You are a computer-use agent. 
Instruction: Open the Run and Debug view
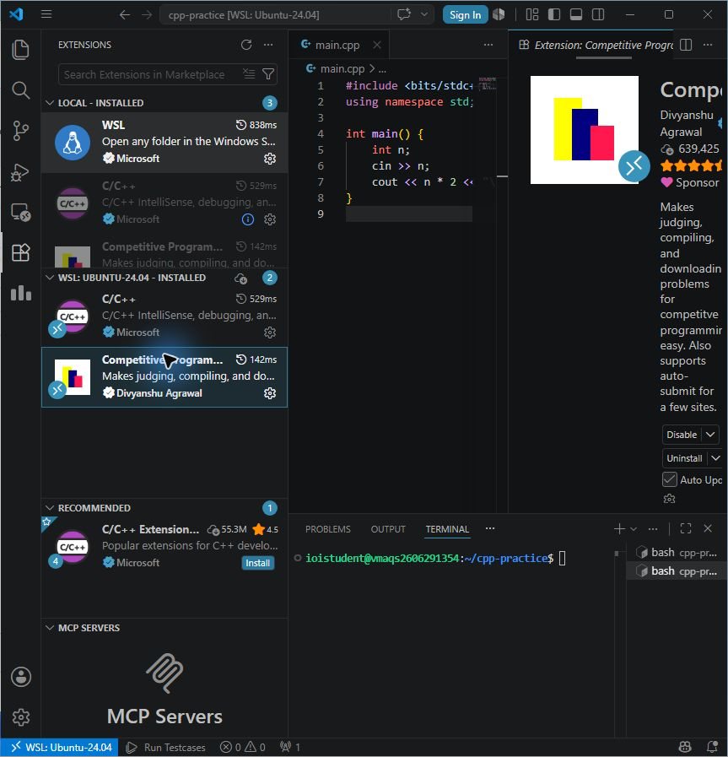point(20,172)
